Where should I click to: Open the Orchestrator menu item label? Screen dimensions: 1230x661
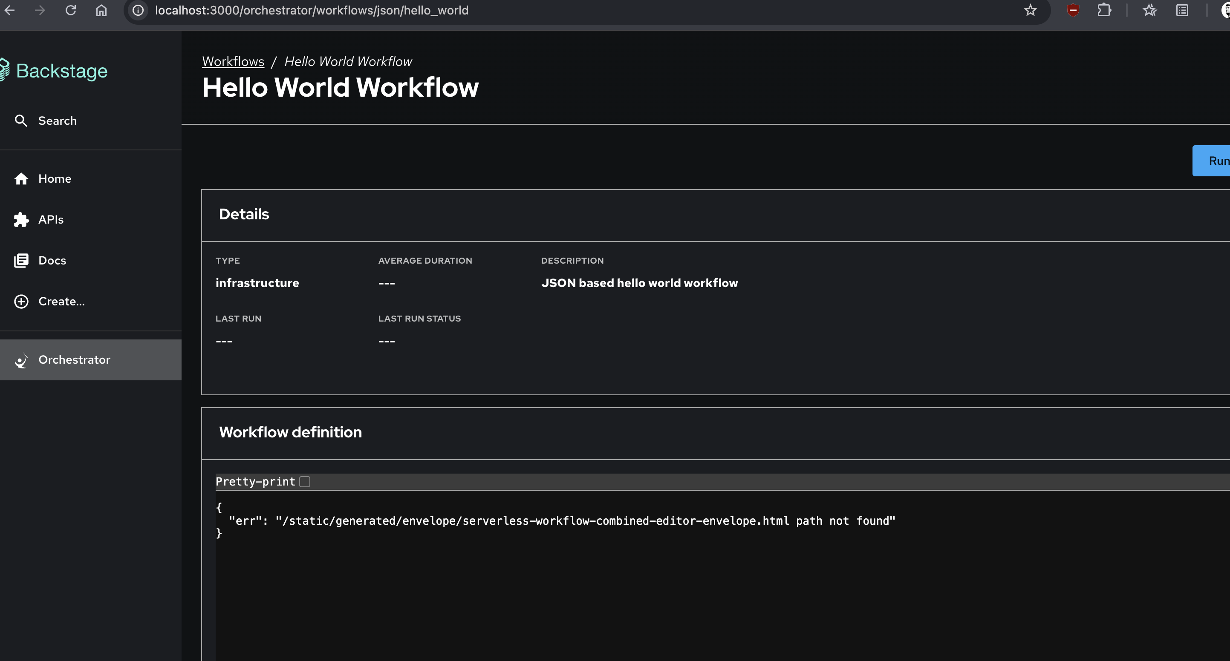point(74,360)
